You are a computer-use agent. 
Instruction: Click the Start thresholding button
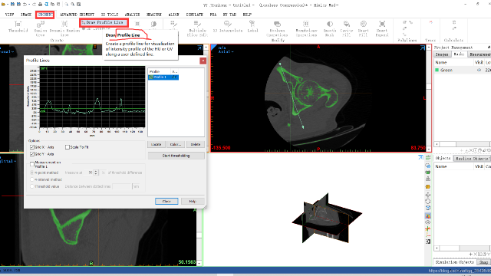[x=176, y=156]
